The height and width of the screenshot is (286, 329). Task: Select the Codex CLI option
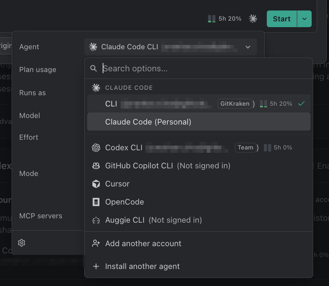(199, 147)
